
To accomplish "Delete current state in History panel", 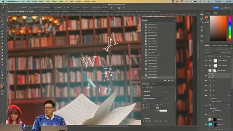I will (x=172, y=80).
